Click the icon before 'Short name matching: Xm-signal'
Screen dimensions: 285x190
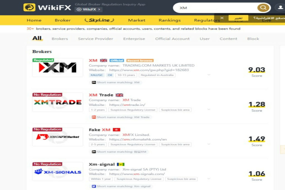point(94,186)
